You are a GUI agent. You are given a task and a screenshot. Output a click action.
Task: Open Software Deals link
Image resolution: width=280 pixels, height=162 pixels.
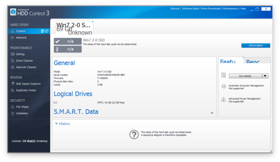(x=190, y=8)
